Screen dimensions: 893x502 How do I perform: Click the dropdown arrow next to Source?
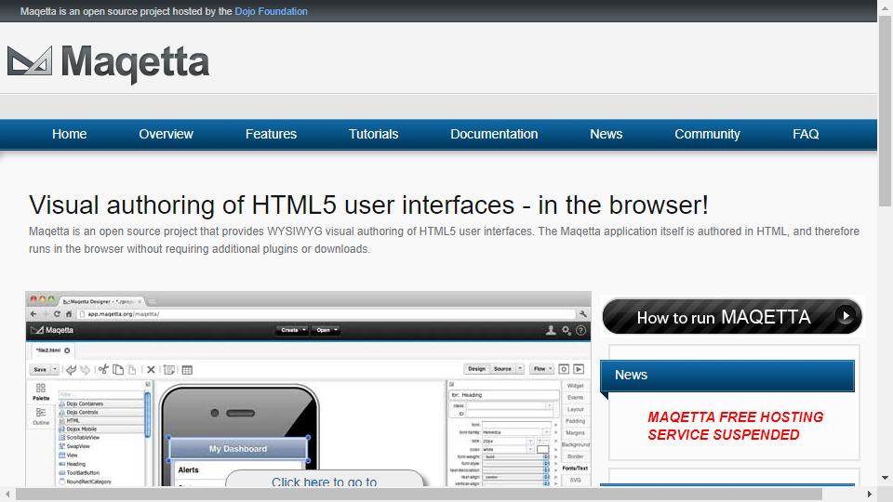pos(520,369)
